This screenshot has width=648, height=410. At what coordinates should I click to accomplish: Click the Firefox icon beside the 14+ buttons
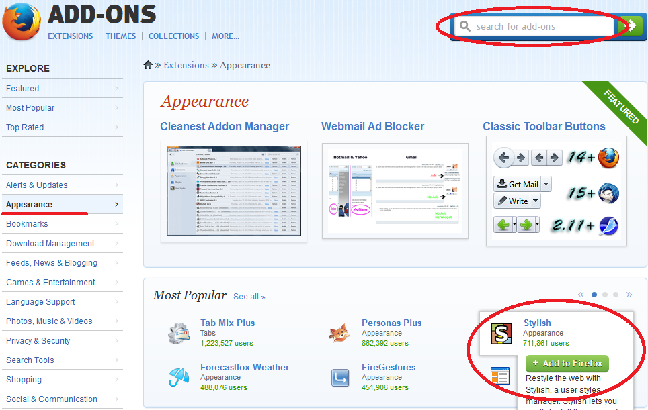[x=608, y=158]
